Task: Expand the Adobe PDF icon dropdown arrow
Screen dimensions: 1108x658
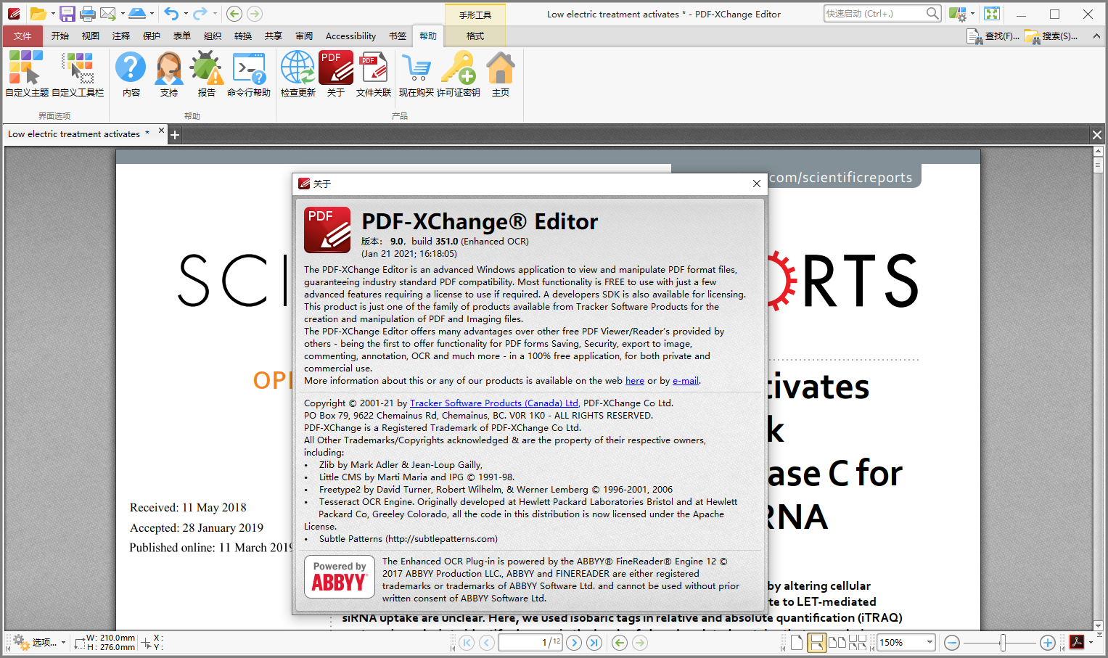Action: [x=1091, y=642]
